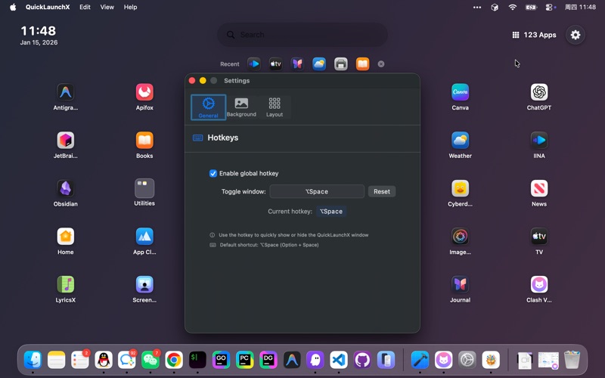Click the Toggle window hotkey field
The image size is (605, 378).
coord(317,191)
